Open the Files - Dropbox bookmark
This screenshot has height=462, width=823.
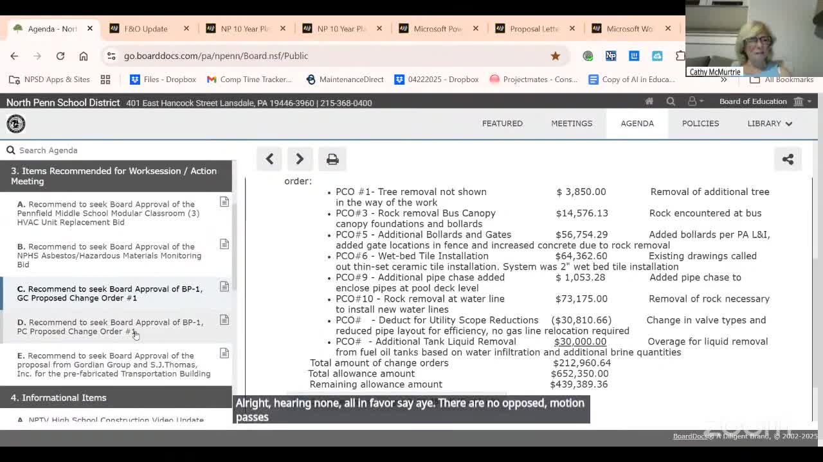pos(163,80)
